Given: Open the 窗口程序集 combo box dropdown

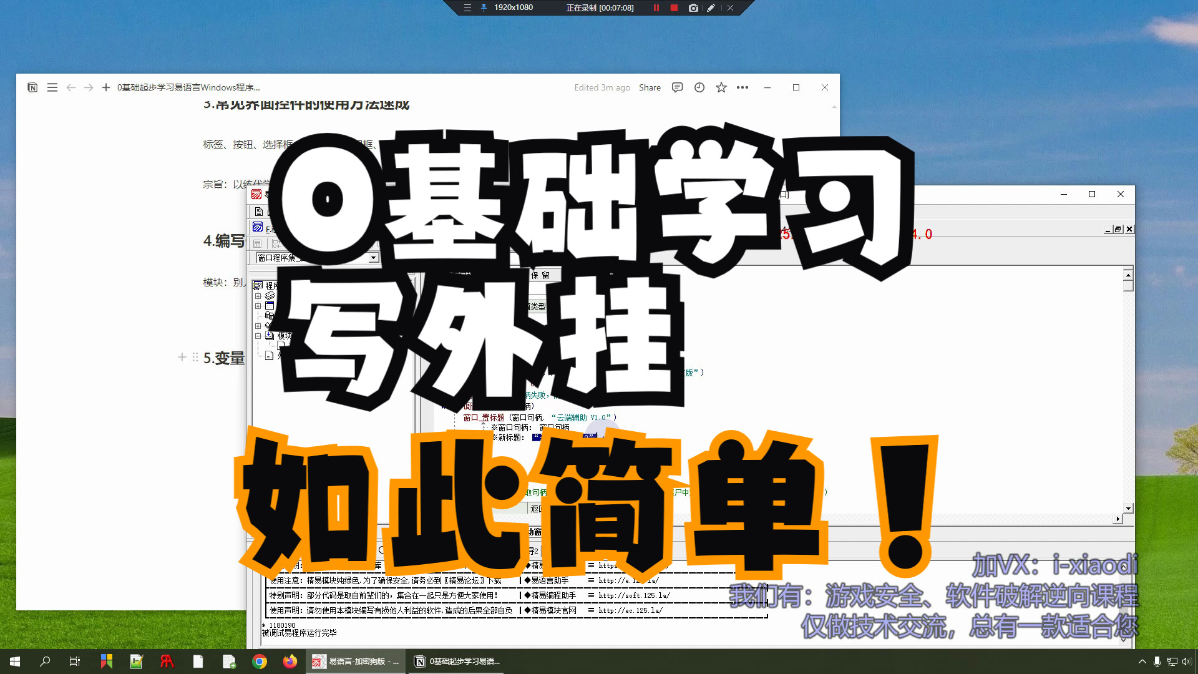Looking at the screenshot, I should pos(373,258).
